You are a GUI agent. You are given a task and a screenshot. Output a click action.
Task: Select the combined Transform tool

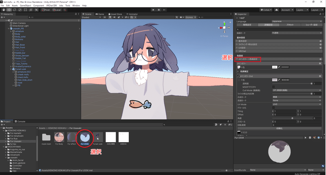pos(31,10)
